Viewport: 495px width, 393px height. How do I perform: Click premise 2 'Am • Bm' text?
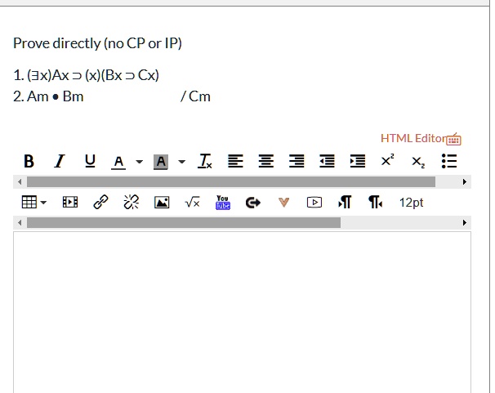[x=56, y=96]
